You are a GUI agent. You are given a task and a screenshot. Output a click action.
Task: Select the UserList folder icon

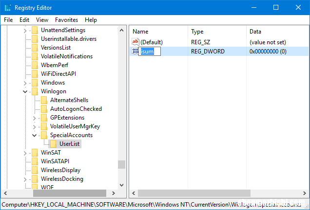click(x=53, y=144)
